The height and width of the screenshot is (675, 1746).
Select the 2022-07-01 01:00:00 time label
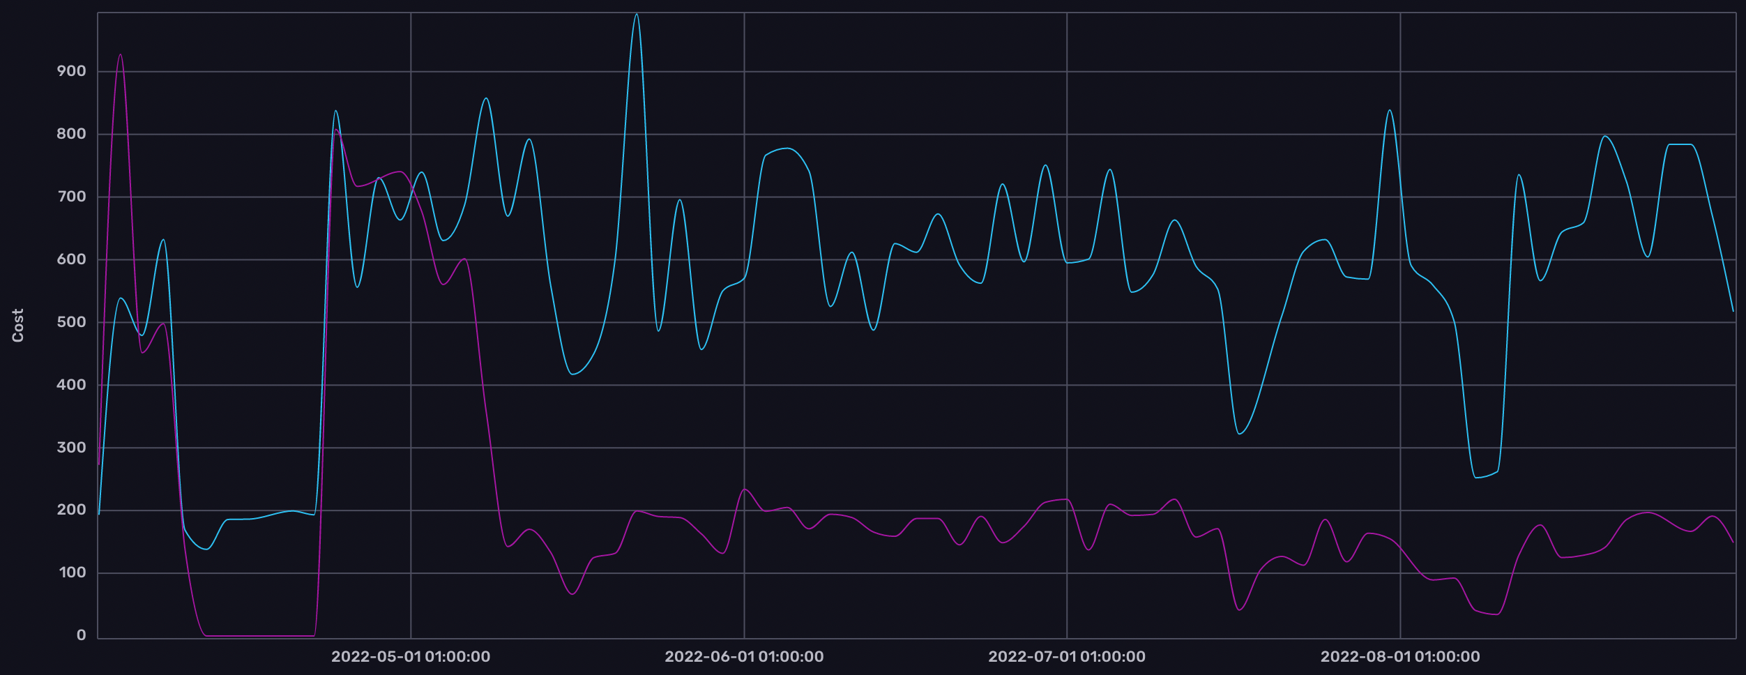(x=1066, y=657)
